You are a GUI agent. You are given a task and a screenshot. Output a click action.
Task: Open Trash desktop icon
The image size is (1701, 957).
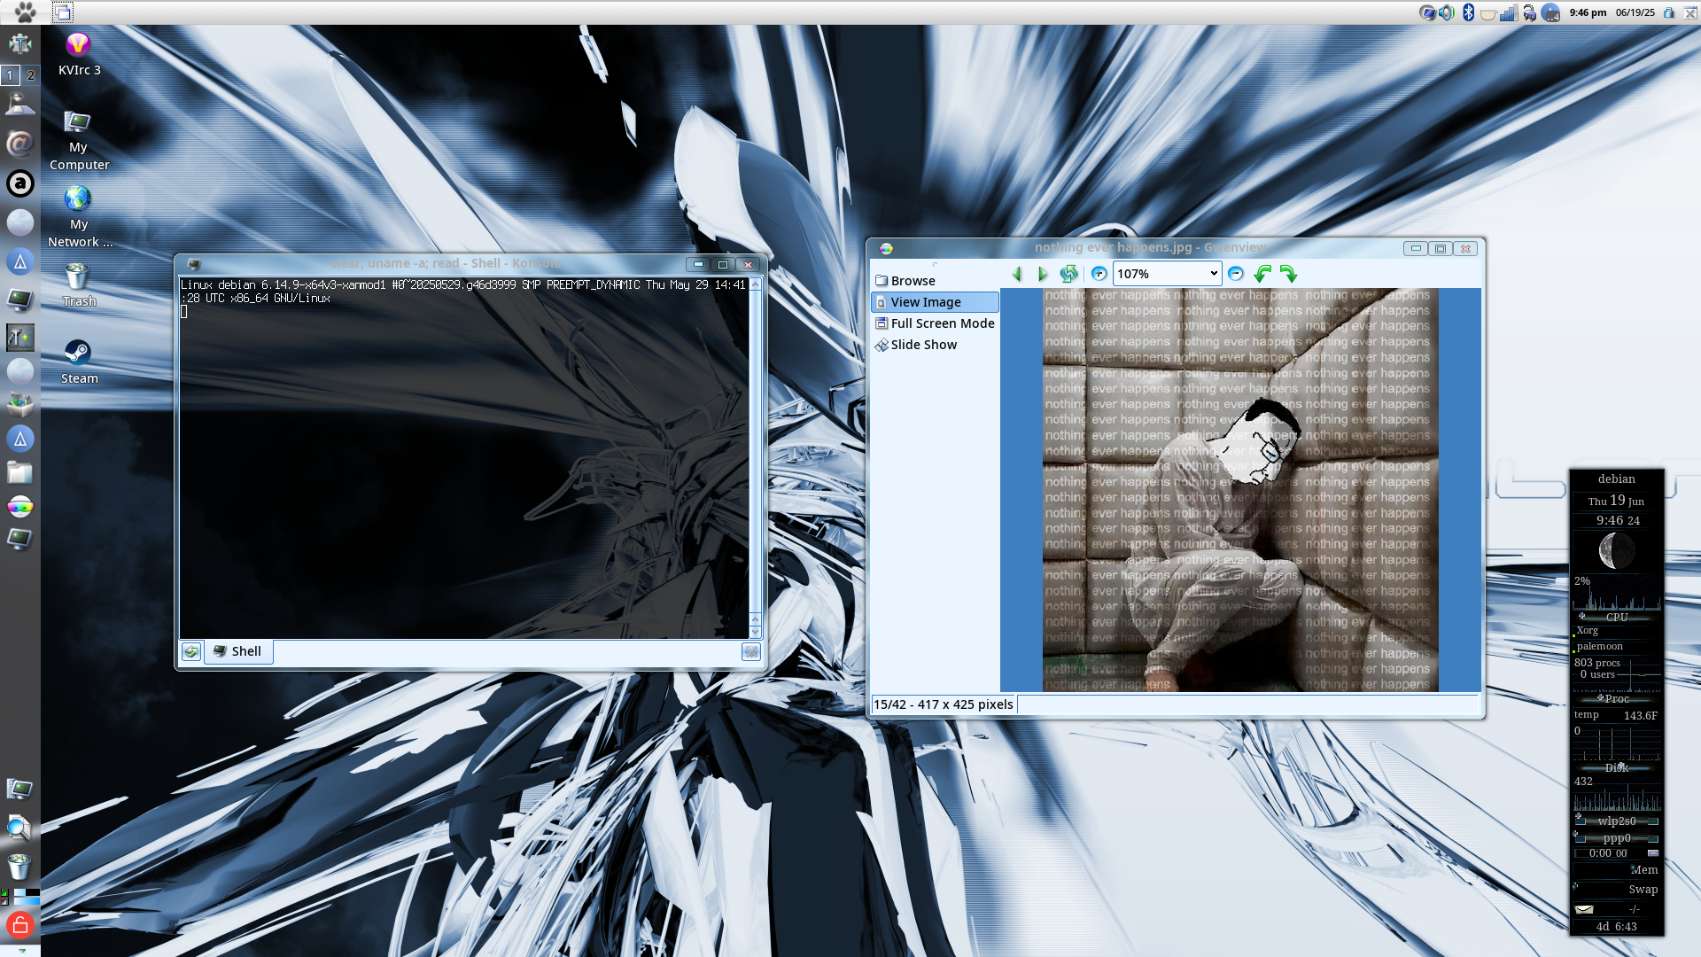79,285
